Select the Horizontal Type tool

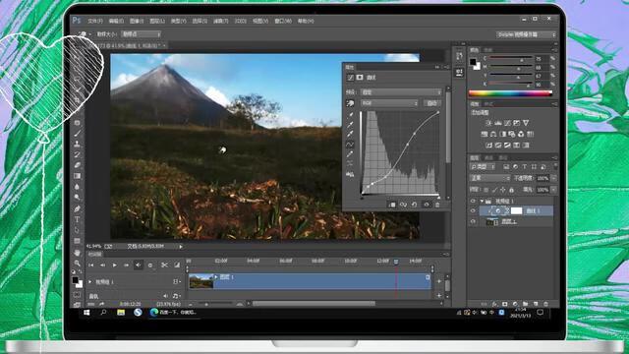point(78,219)
